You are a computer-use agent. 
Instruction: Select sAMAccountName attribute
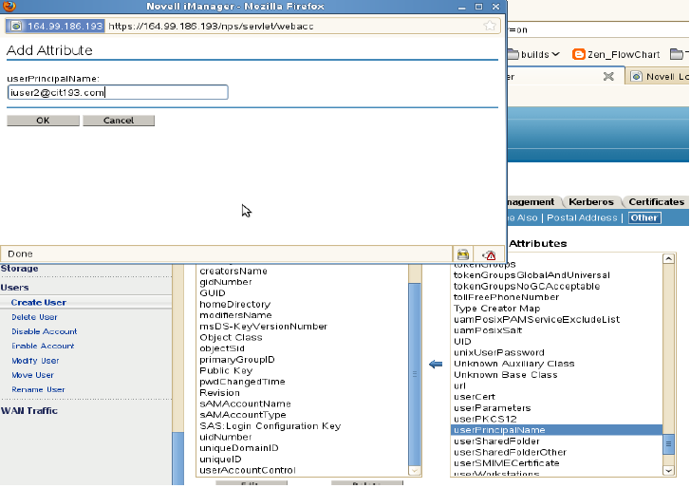point(245,404)
